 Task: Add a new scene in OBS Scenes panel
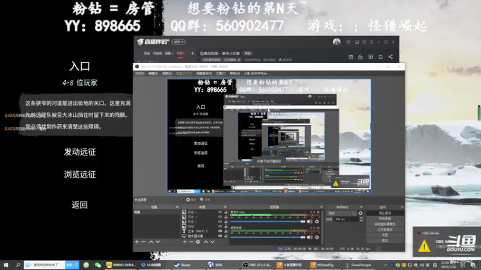(x=137, y=242)
